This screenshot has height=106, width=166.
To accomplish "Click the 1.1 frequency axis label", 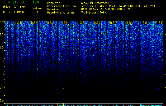I will pyautogui.click(x=2, y=34).
